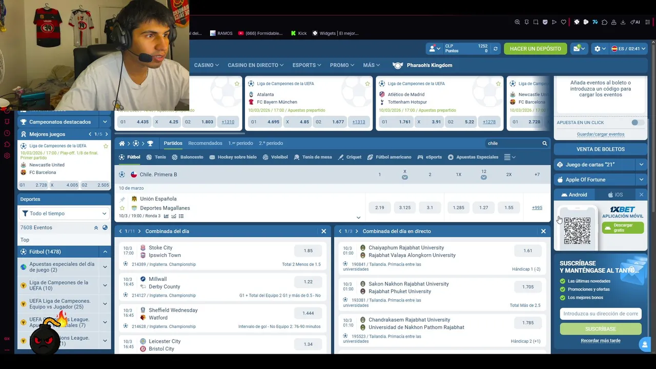Click the email address subscription input field

tap(601, 314)
